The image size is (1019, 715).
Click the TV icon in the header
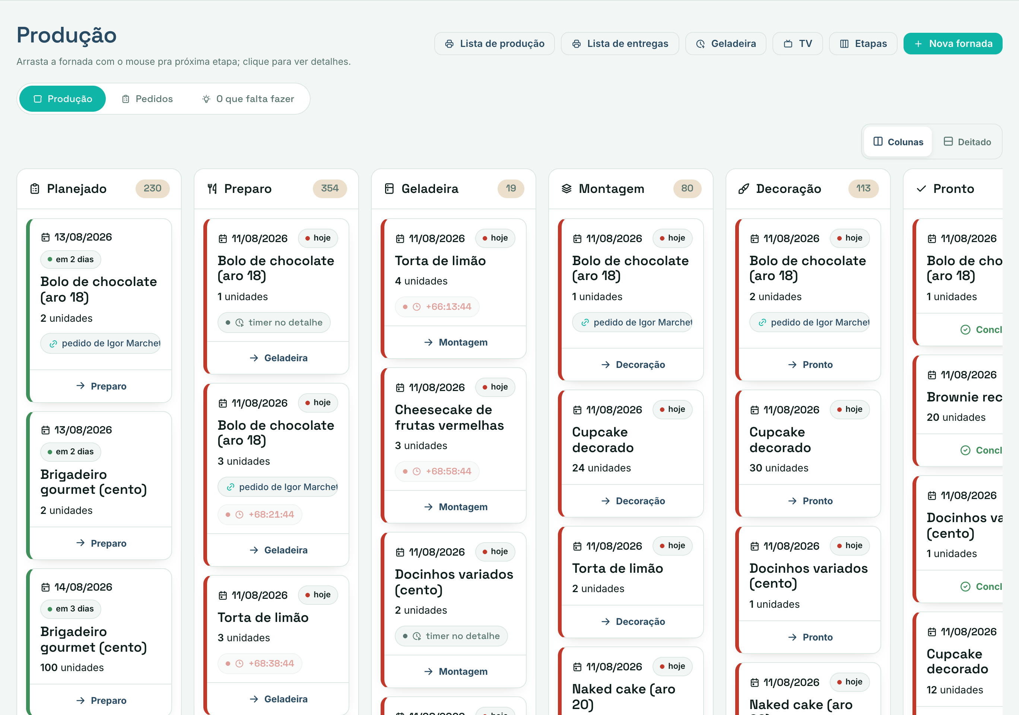point(788,44)
